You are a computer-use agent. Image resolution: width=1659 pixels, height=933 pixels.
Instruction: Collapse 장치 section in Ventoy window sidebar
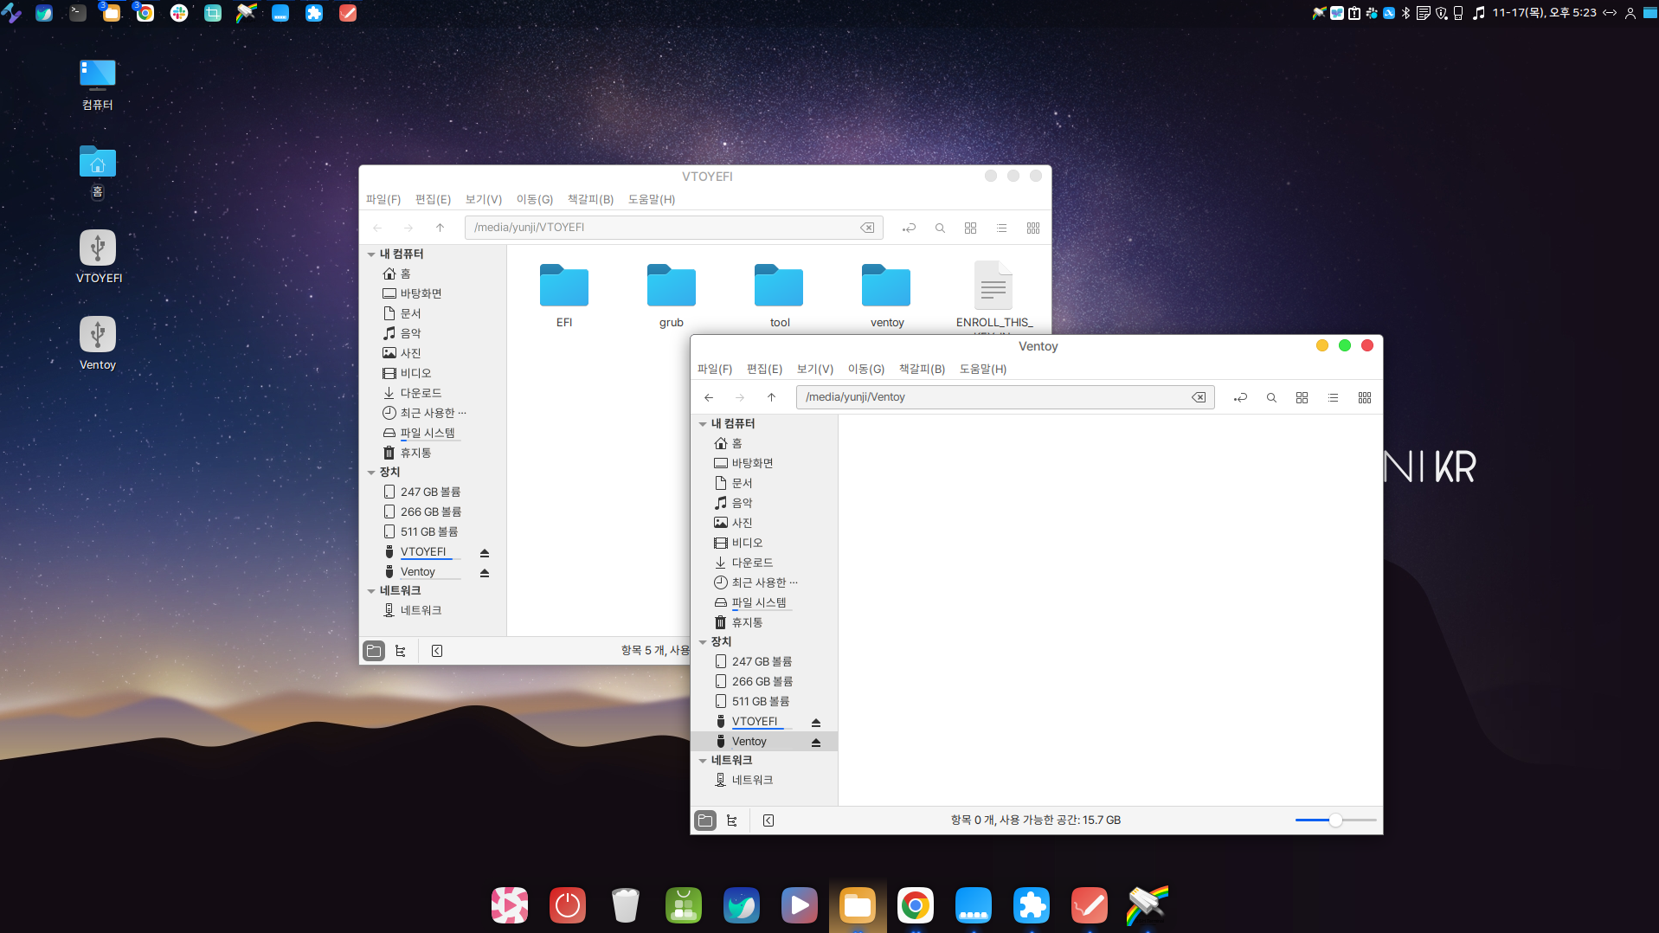(x=703, y=642)
